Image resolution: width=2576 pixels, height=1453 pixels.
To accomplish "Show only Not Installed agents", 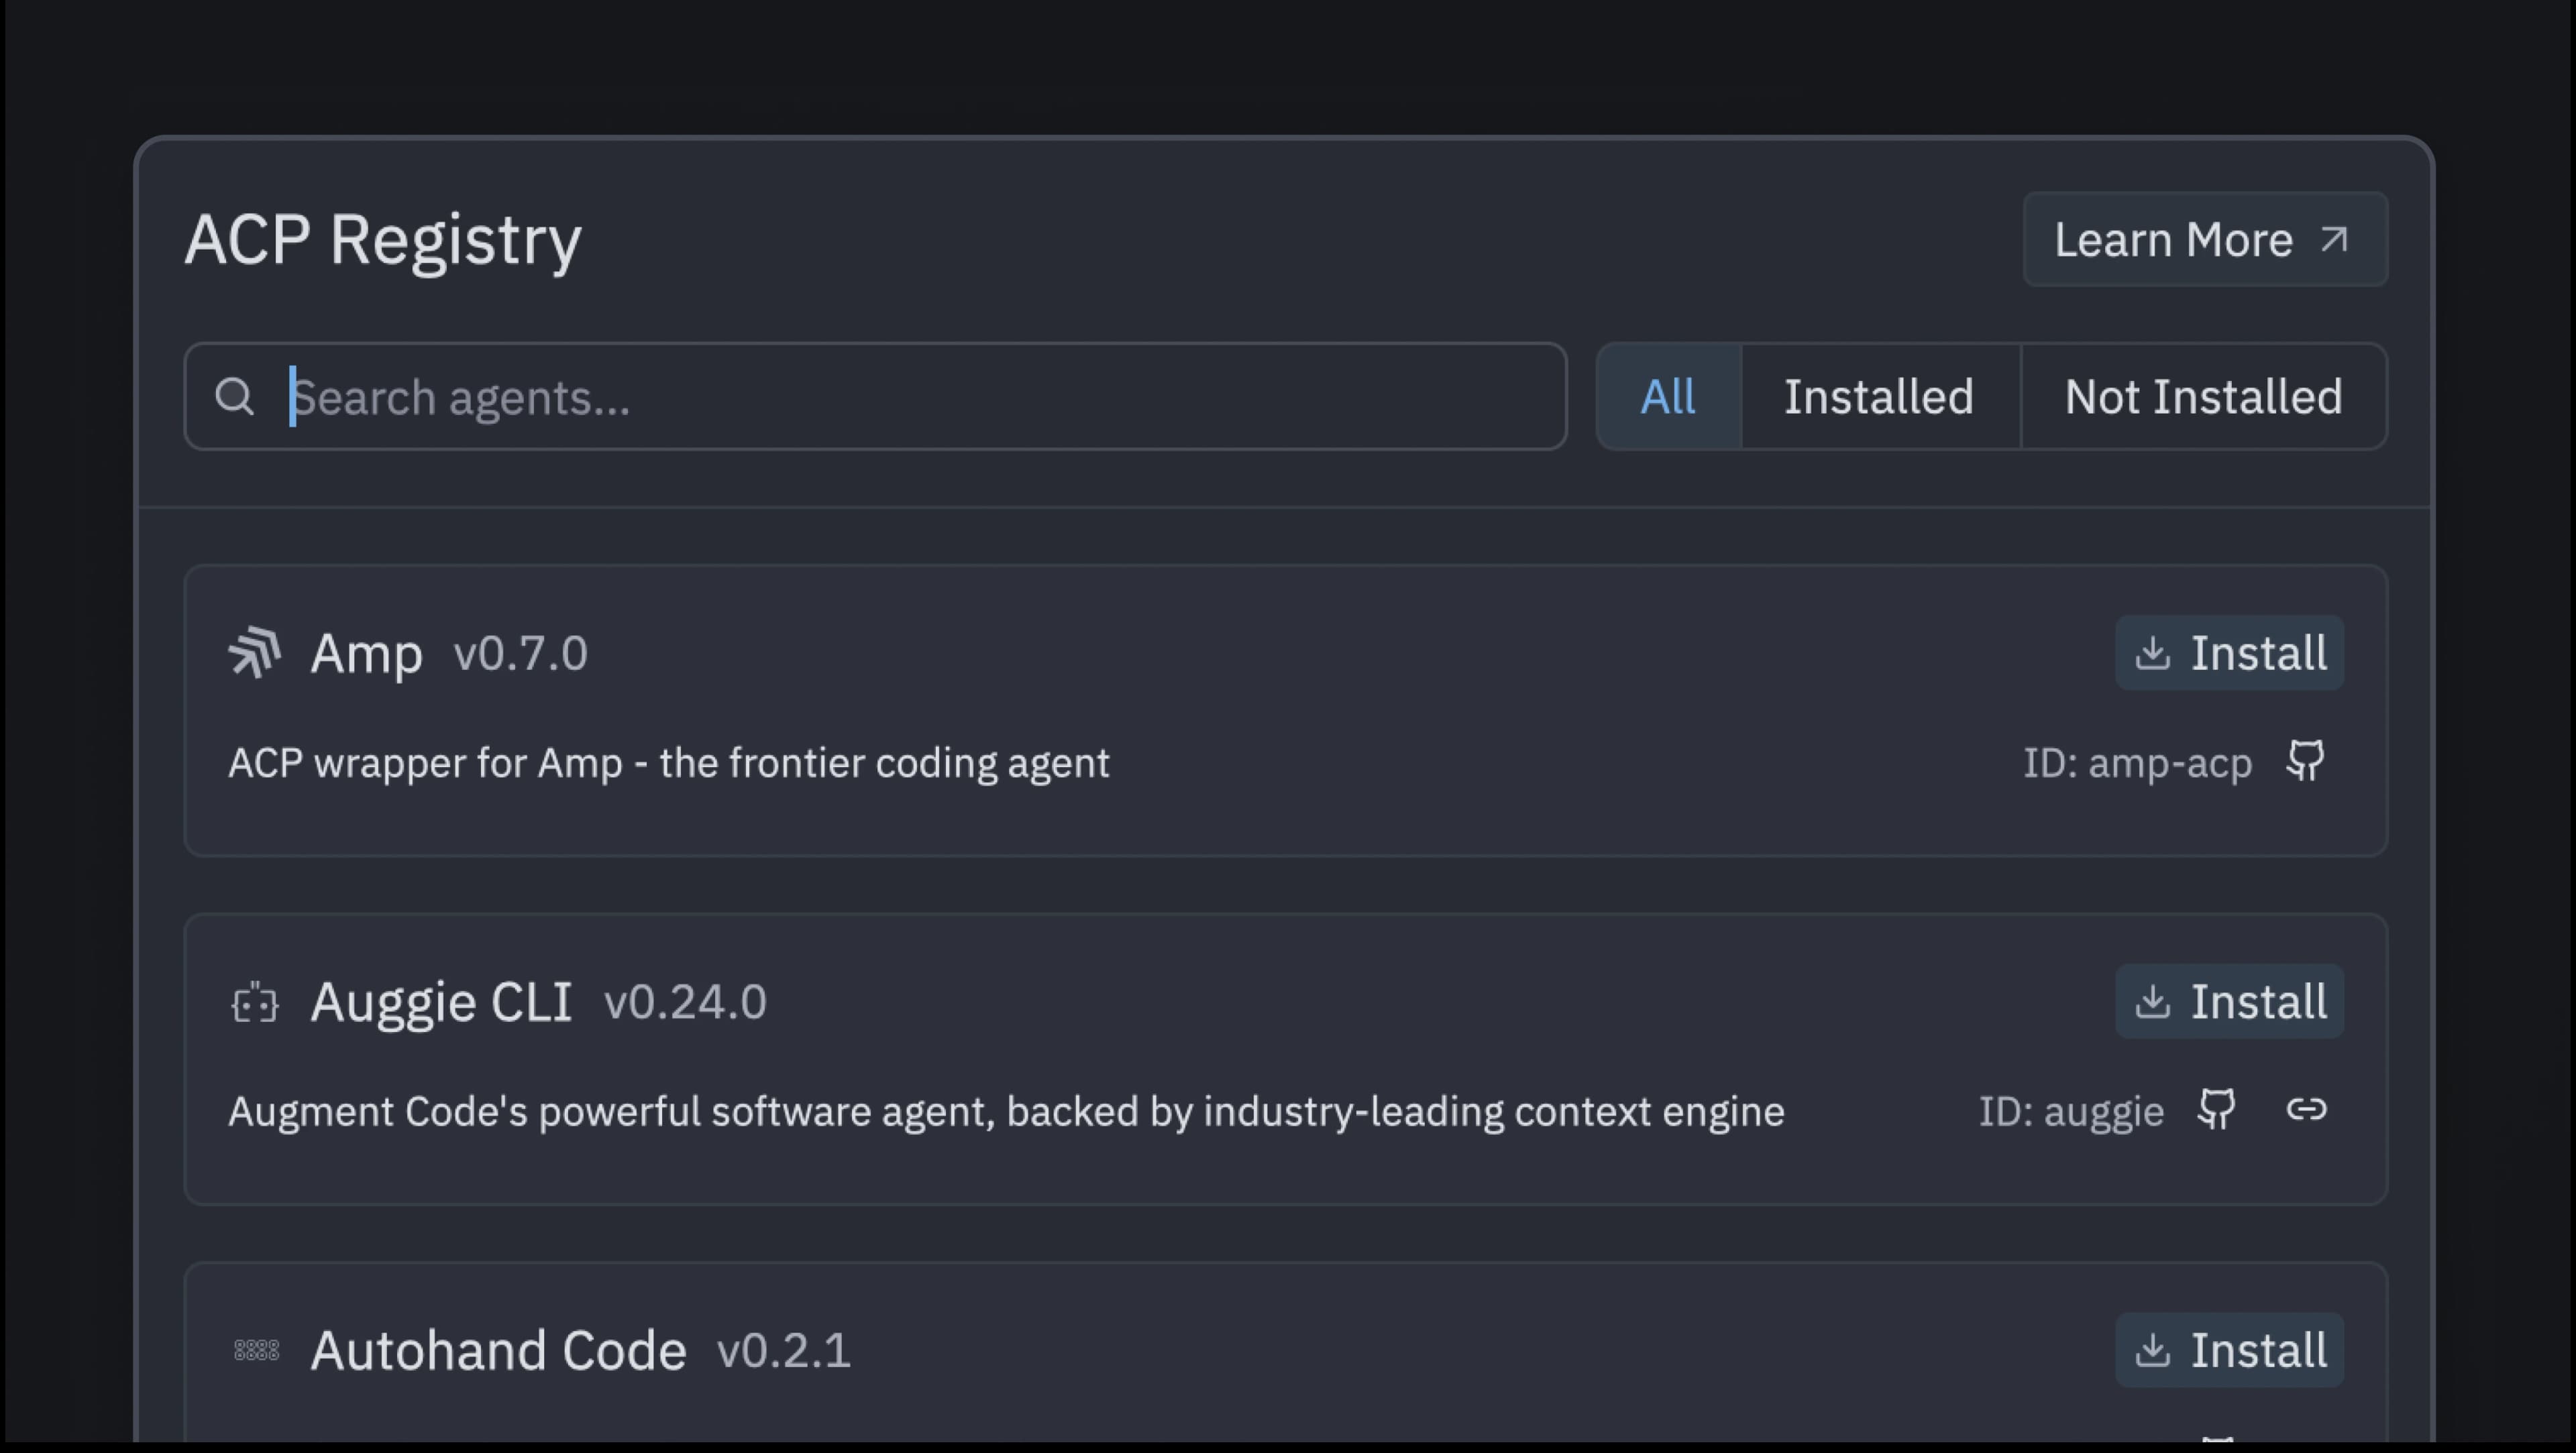I will (2203, 397).
